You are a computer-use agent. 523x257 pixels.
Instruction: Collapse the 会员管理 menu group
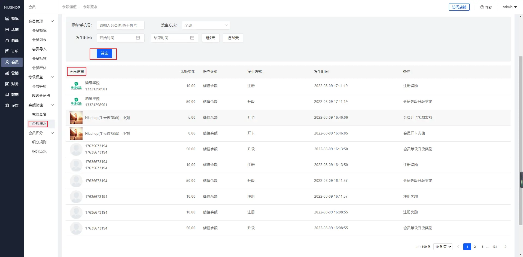52,21
